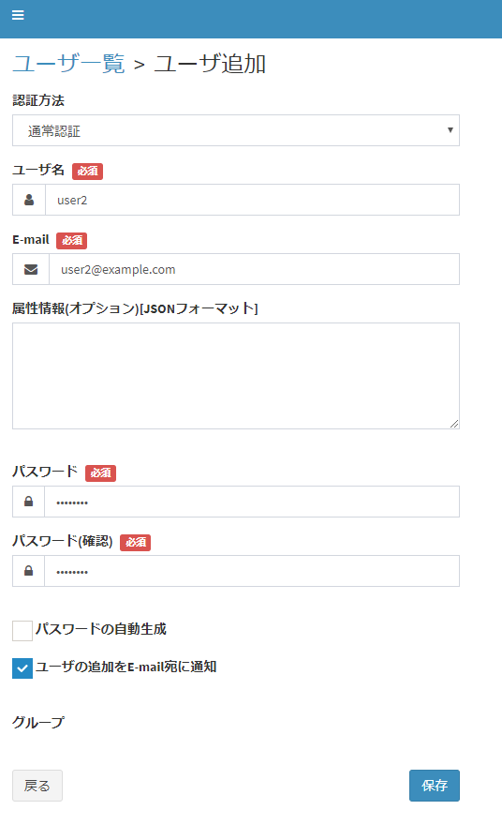
Task: Click the envelope icon beside the E-mail field
Action: coord(31,269)
